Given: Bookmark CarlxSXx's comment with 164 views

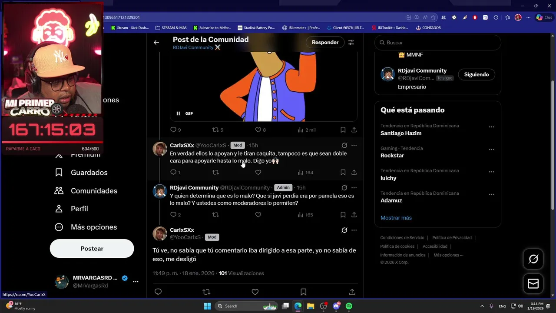Looking at the screenshot, I should 343,172.
